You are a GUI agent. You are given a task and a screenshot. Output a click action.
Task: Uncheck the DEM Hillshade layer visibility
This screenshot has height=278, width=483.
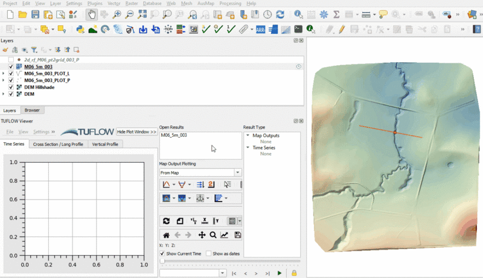coord(11,87)
